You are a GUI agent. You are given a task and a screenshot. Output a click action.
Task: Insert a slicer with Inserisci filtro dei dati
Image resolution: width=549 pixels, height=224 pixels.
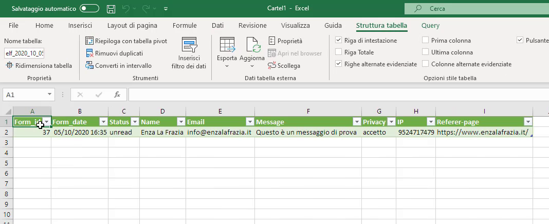click(189, 53)
